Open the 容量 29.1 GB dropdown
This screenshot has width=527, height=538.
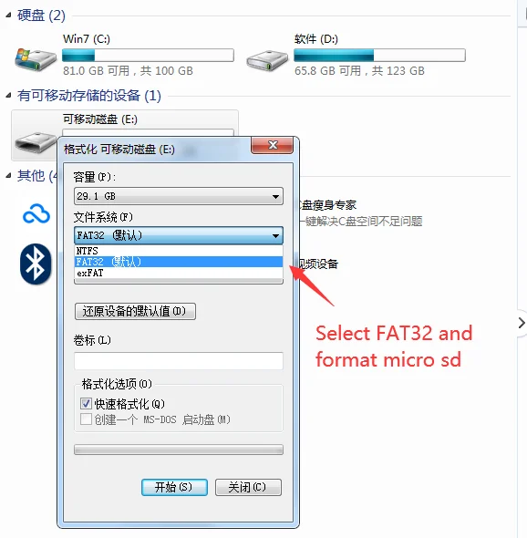tap(179, 196)
